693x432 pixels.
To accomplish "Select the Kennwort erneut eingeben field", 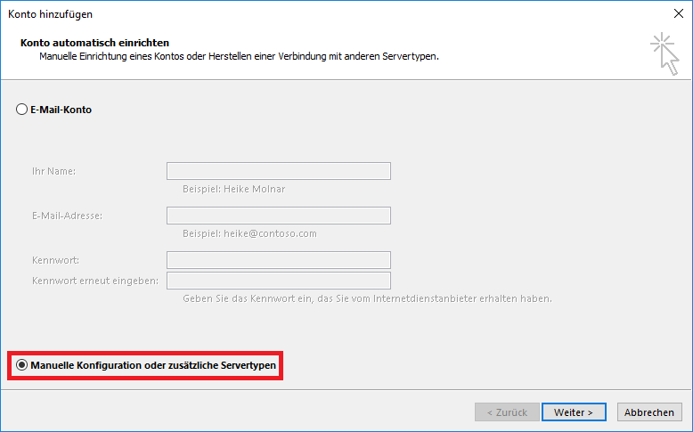I will click(x=278, y=281).
